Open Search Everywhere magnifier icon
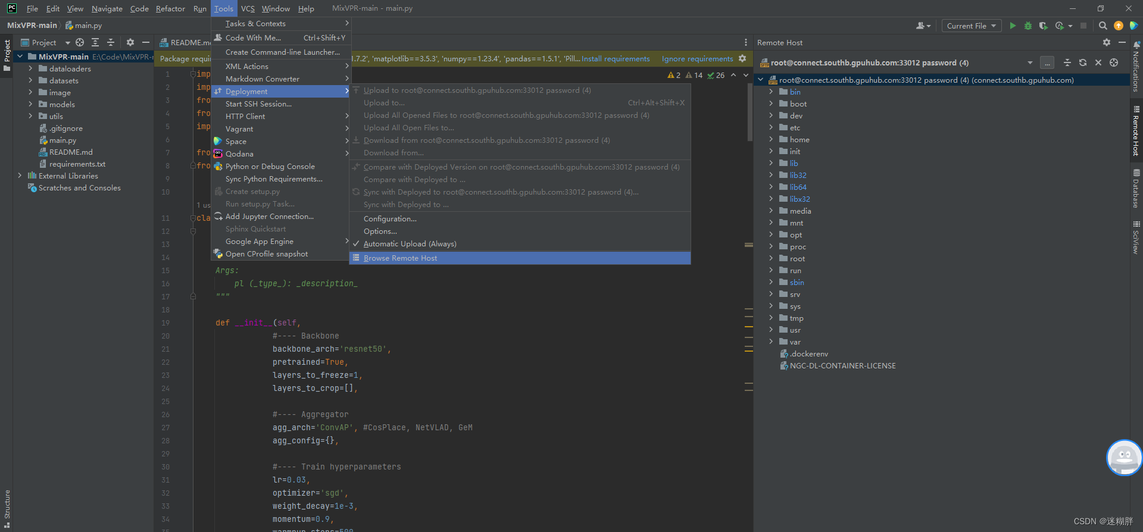 coord(1103,26)
